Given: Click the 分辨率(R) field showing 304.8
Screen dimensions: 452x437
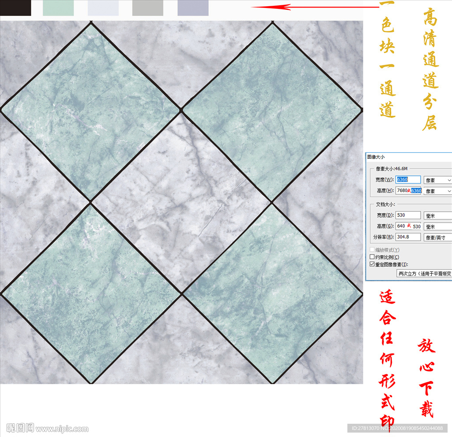Looking at the screenshot, I should tap(408, 237).
